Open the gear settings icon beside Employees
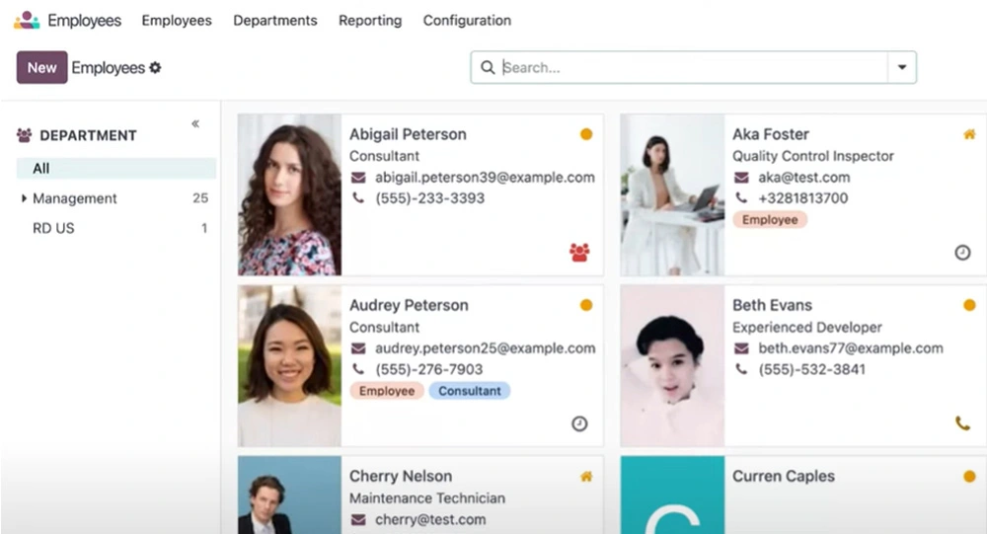Image resolution: width=987 pixels, height=534 pixels. point(155,68)
